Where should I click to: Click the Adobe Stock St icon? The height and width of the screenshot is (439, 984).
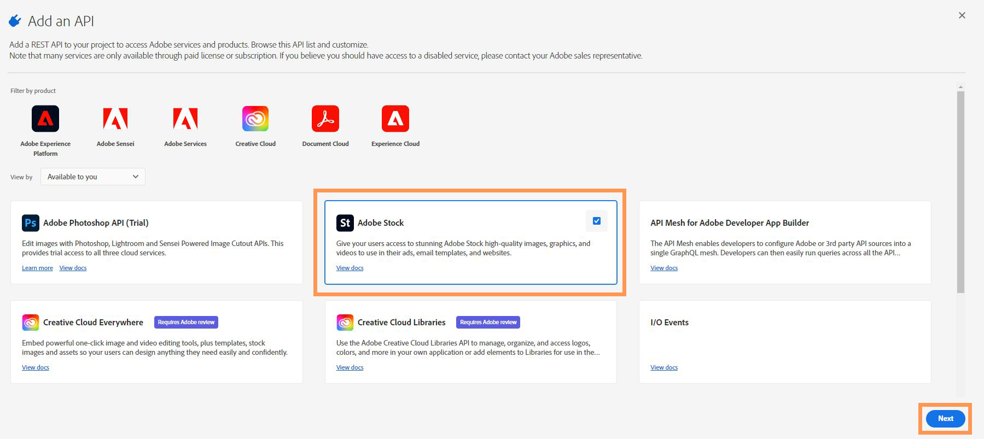(x=345, y=223)
